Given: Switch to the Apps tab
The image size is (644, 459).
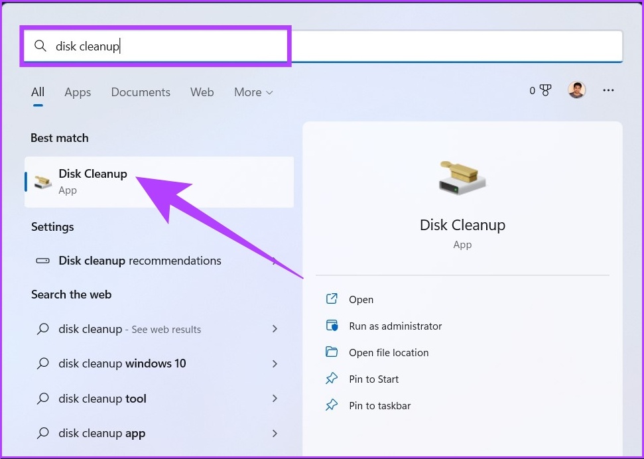Looking at the screenshot, I should point(78,92).
